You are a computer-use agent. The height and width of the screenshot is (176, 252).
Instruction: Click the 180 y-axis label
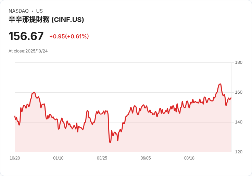(x=238, y=62)
